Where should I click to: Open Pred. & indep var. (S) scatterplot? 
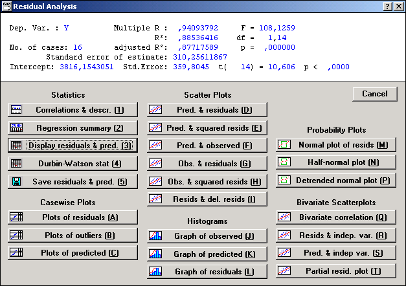tap(336, 252)
